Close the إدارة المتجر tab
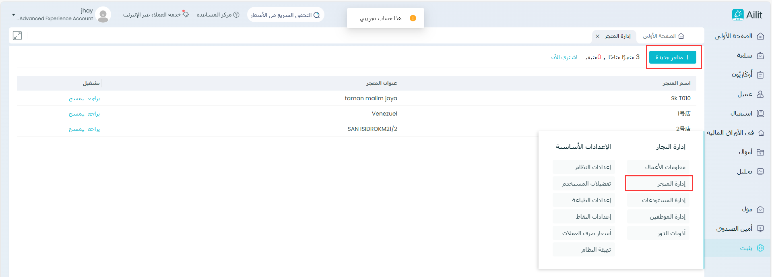 [598, 36]
